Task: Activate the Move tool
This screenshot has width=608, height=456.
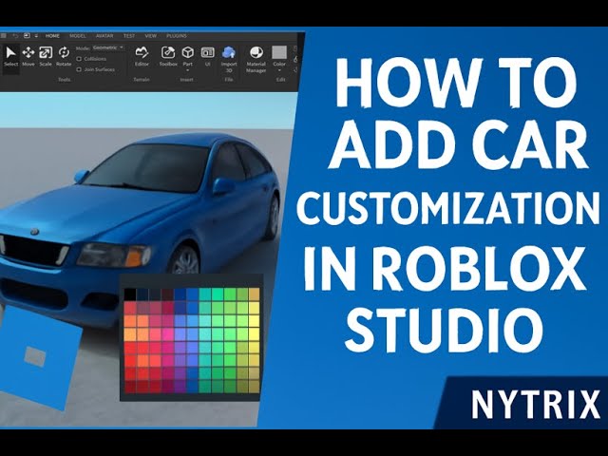Action: click(x=28, y=57)
